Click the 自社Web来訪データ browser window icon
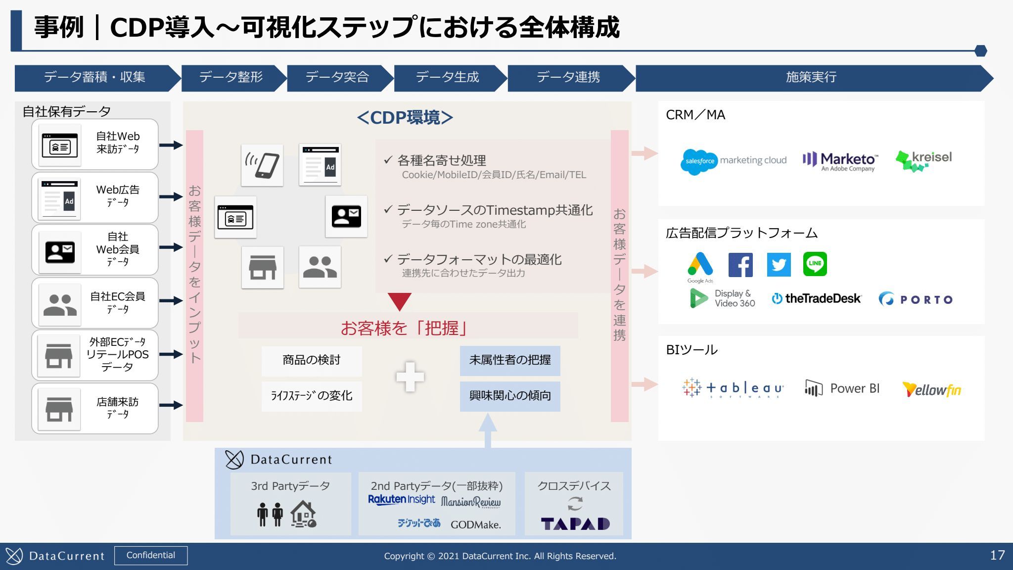This screenshot has height=570, width=1013. pos(60,145)
